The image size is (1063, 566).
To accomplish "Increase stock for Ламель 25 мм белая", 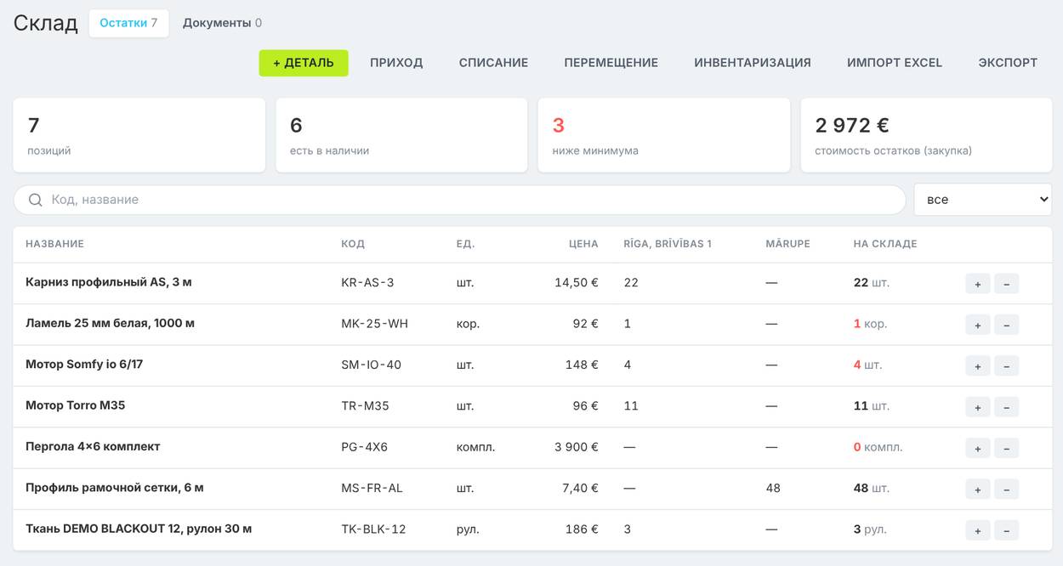I will click(978, 325).
